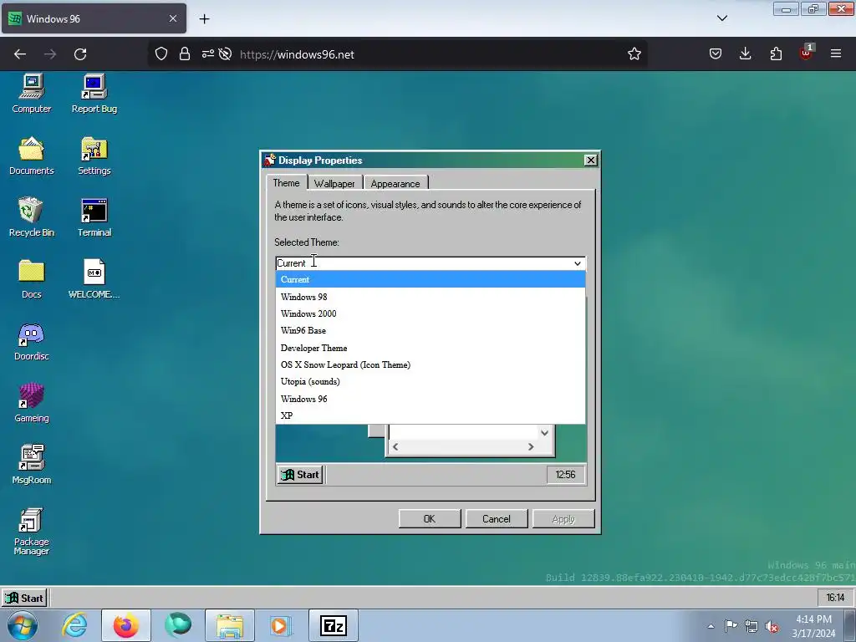Screen dimensions: 856x642
Task: Open Windows Explorer from the taskbar
Action: [x=230, y=625]
